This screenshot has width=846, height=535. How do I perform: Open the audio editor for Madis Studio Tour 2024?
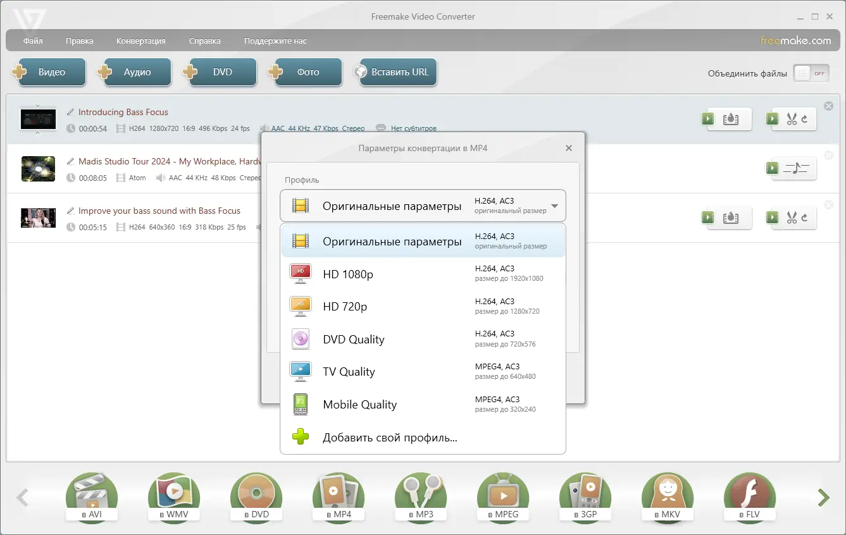pos(791,168)
